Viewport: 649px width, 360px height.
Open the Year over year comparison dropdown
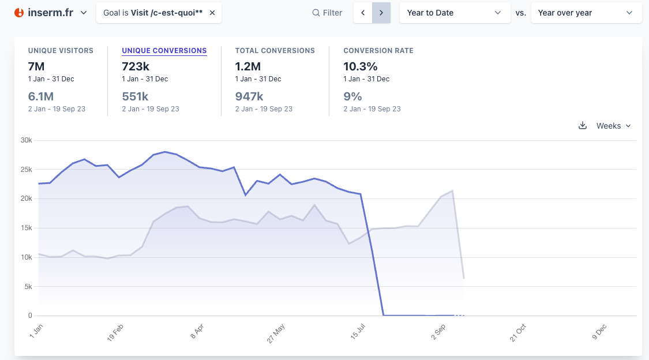click(586, 13)
